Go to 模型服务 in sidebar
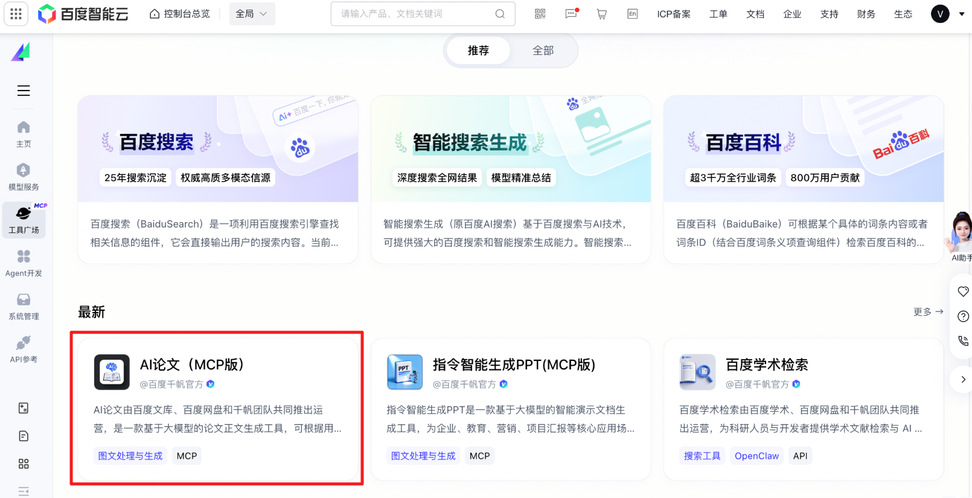Viewport: 972px width, 498px height. [24, 177]
